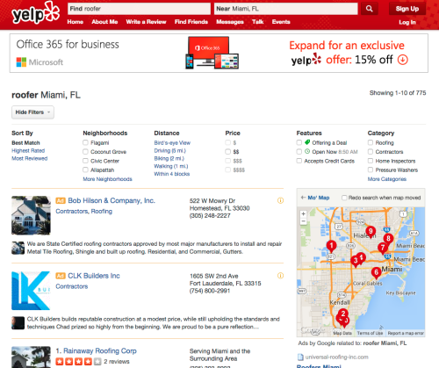This screenshot has width=439, height=368.
Task: Click the star rating for Rainaway Roofing
Action: [x=78, y=362]
